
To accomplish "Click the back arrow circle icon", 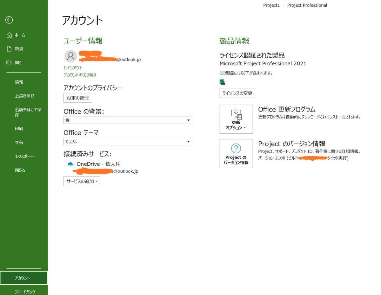I will (9, 20).
